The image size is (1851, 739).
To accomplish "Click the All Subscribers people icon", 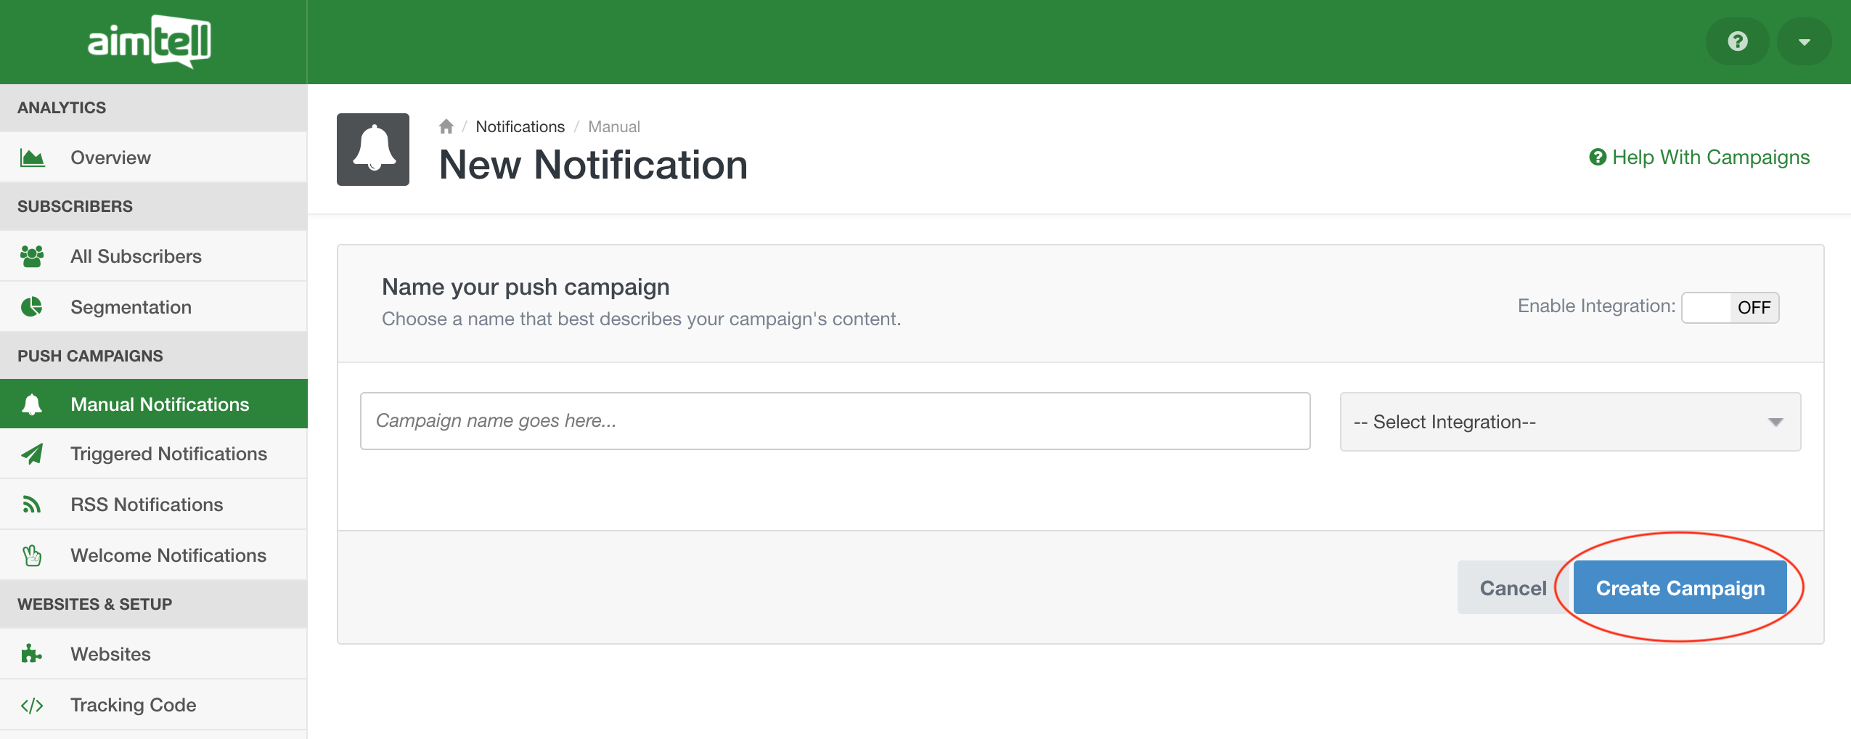I will 32,256.
